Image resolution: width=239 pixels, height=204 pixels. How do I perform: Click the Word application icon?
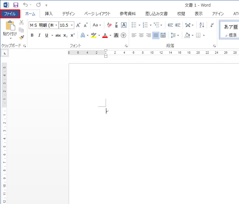pyautogui.click(x=6, y=5)
